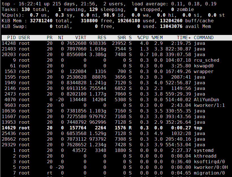Click PID 10636 in process list
This screenshot has width=232, height=177.
point(8,111)
